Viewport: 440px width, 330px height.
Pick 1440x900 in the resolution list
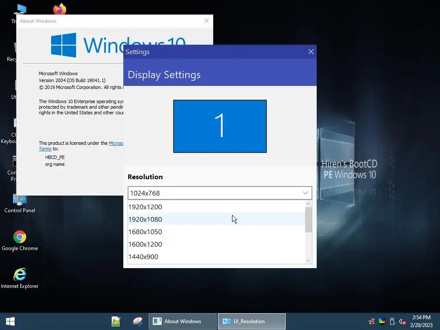(217, 257)
